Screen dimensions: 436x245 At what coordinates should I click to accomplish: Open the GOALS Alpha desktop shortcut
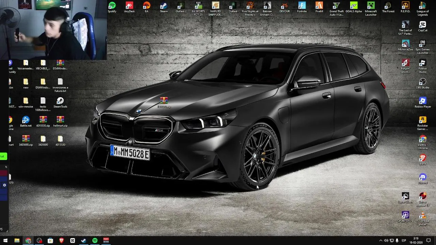[x=354, y=7]
